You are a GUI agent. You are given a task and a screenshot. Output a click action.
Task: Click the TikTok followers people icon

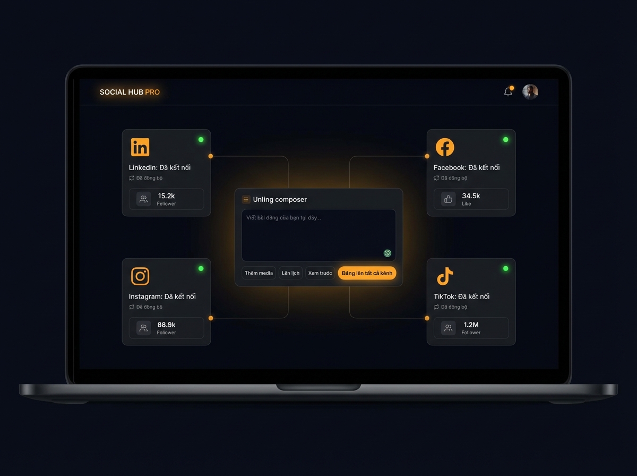point(448,328)
